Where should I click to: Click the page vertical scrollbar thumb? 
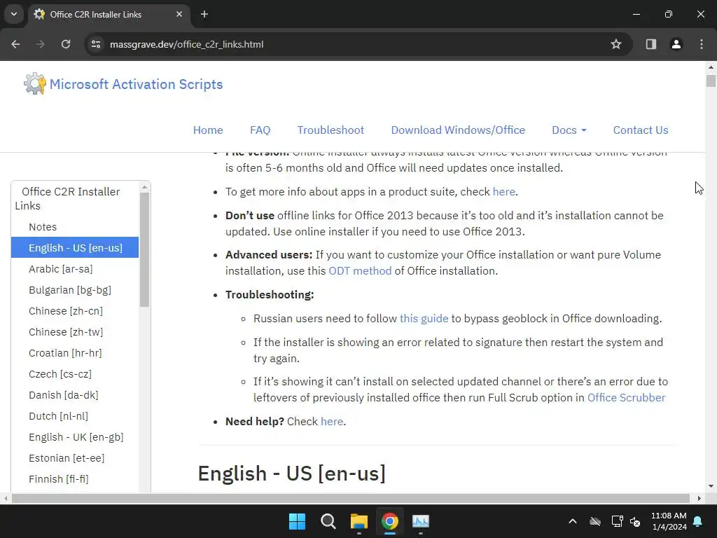pyautogui.click(x=711, y=81)
